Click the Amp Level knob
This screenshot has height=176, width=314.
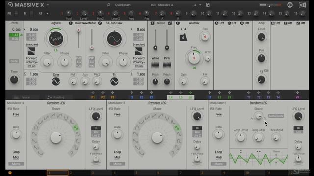point(262,37)
